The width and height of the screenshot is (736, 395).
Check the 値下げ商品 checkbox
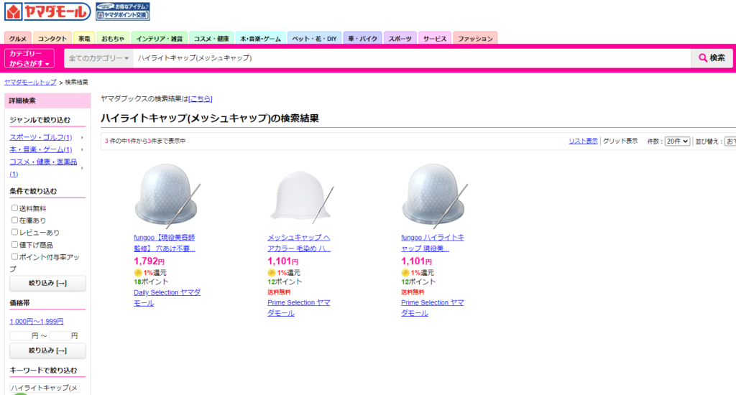pyautogui.click(x=14, y=244)
